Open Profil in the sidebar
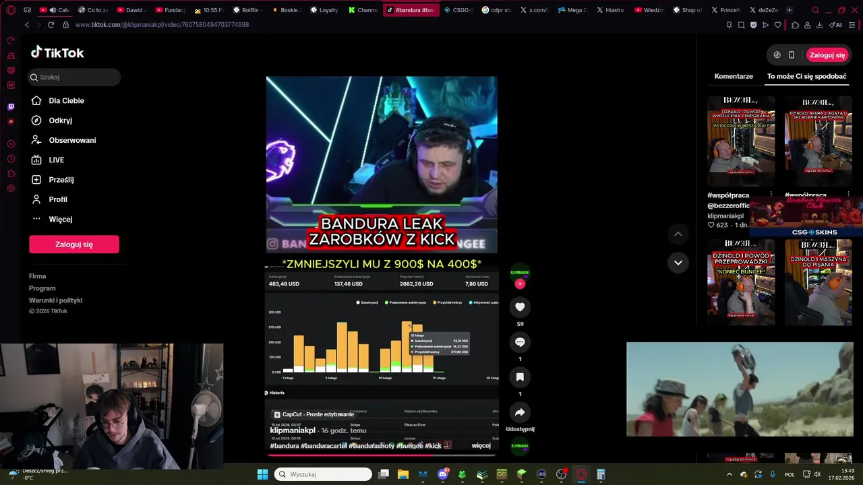Viewport: 863px width, 485px height. click(x=57, y=199)
